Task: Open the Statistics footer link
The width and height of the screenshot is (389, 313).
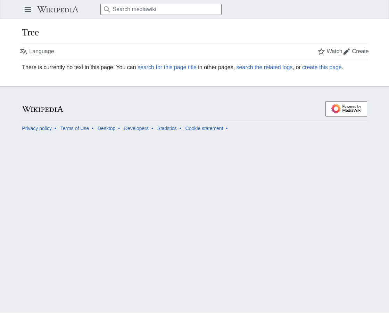Action: 167,128
